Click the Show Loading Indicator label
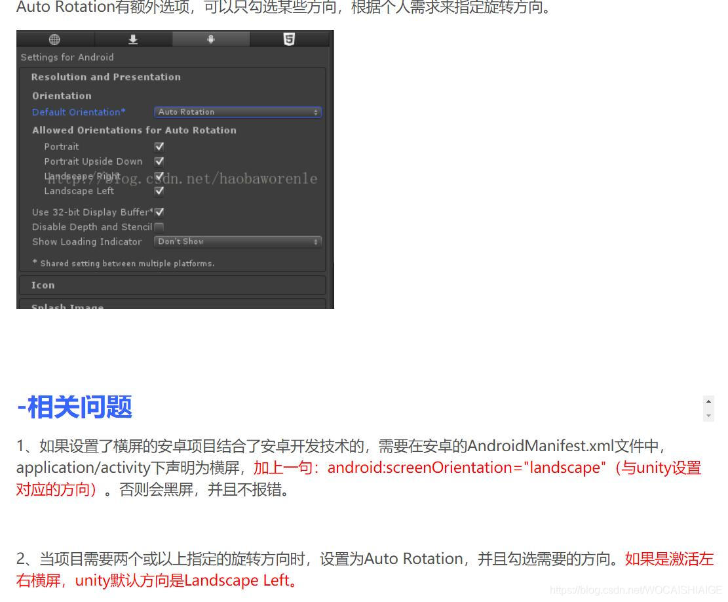The width and height of the screenshot is (728, 602). (86, 241)
